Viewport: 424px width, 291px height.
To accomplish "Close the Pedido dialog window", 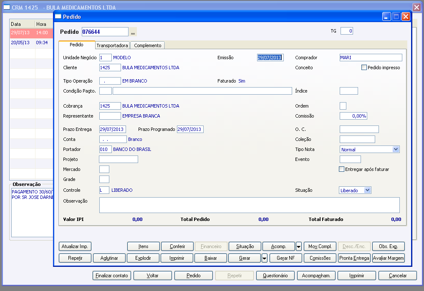I will tap(406, 17).
